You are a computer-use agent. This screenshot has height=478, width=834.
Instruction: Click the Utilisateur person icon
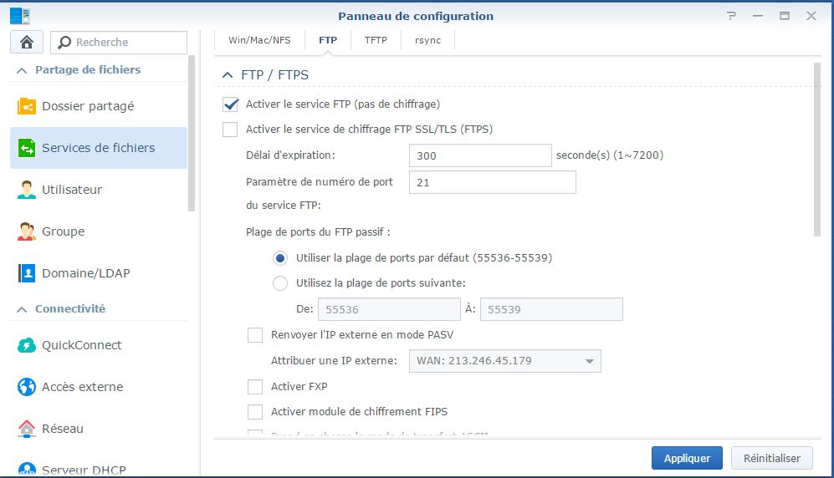27,190
